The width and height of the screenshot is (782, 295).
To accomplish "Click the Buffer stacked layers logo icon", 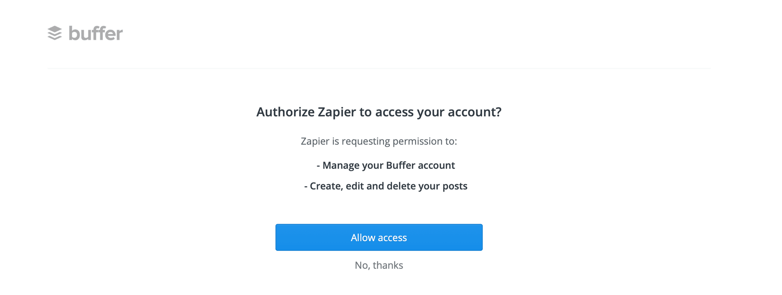I will coord(55,33).
